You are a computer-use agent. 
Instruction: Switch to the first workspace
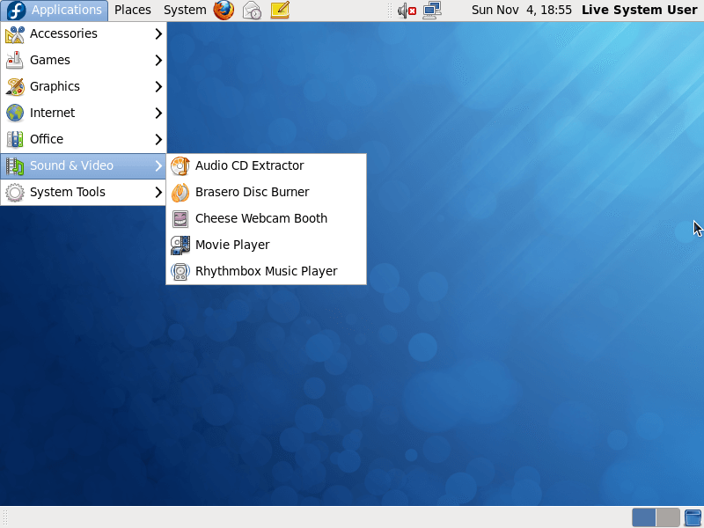(643, 517)
